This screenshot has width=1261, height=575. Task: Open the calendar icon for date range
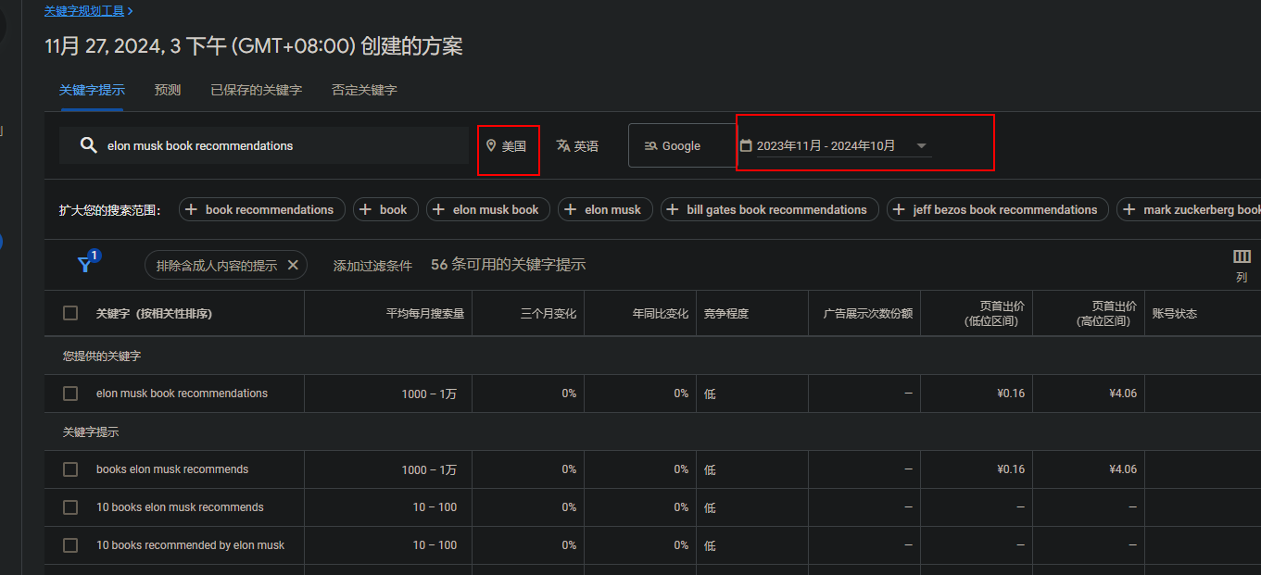746,145
